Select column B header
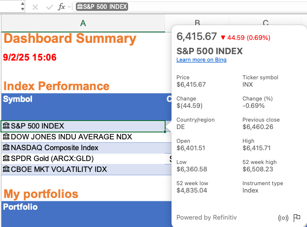 (x=197, y=23)
